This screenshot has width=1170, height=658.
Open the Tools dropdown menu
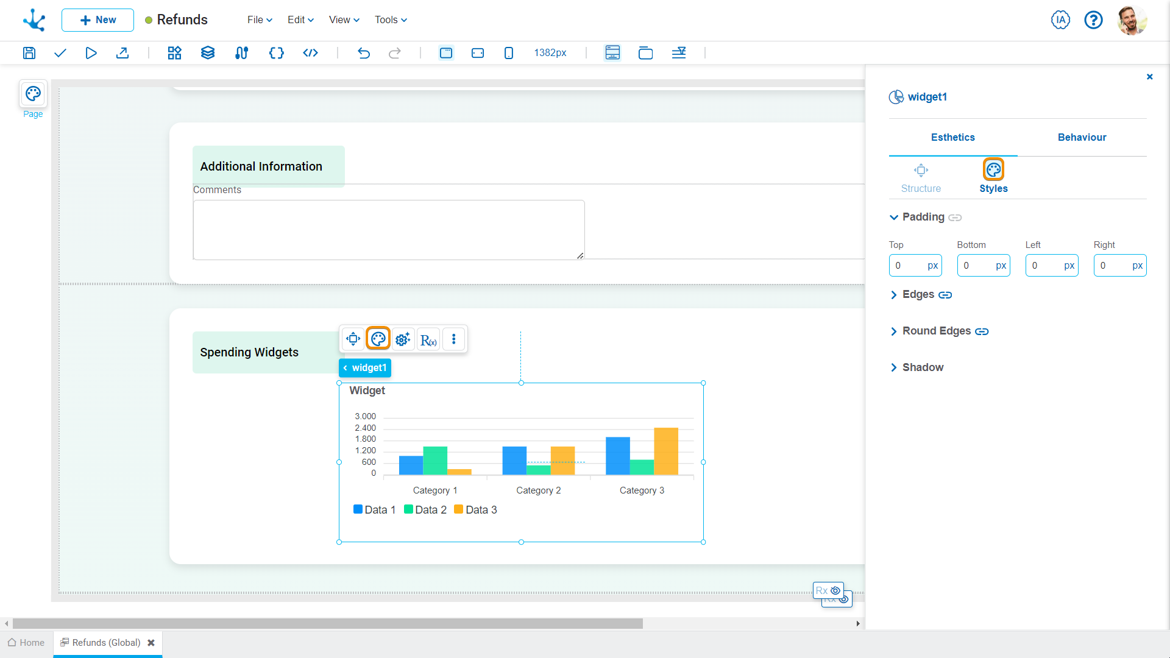(x=391, y=20)
